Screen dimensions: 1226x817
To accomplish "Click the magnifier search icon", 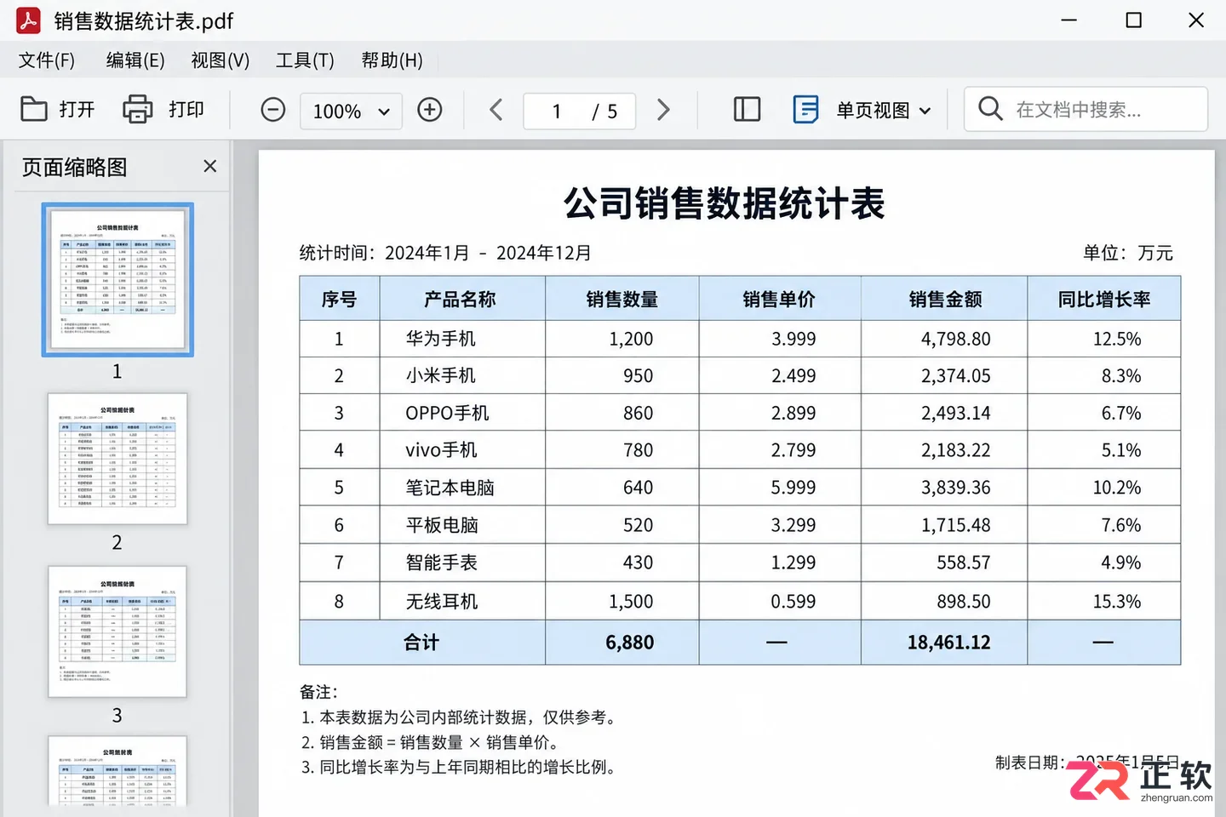I will pyautogui.click(x=990, y=109).
